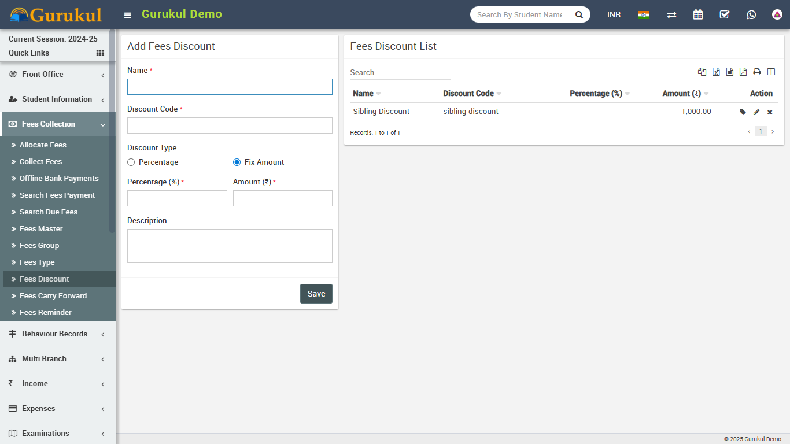This screenshot has height=444, width=790.
Task: Assign Sibling Discount using tag icon
Action: [743, 112]
